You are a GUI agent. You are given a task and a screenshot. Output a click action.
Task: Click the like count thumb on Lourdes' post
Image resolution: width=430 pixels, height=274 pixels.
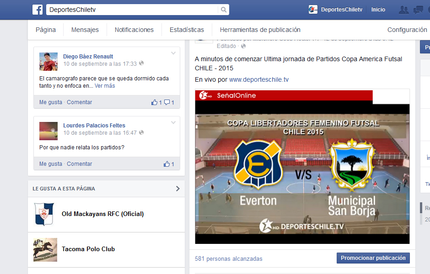167,164
